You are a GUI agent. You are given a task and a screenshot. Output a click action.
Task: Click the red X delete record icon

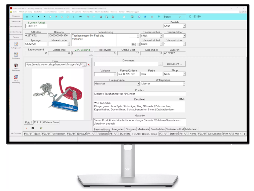tap(56, 17)
